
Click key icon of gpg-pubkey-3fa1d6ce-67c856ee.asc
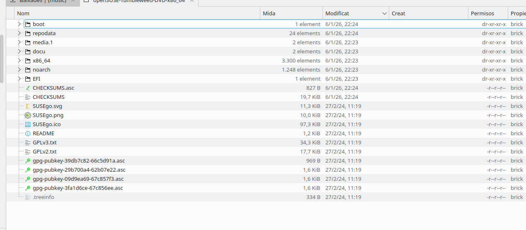click(x=28, y=188)
